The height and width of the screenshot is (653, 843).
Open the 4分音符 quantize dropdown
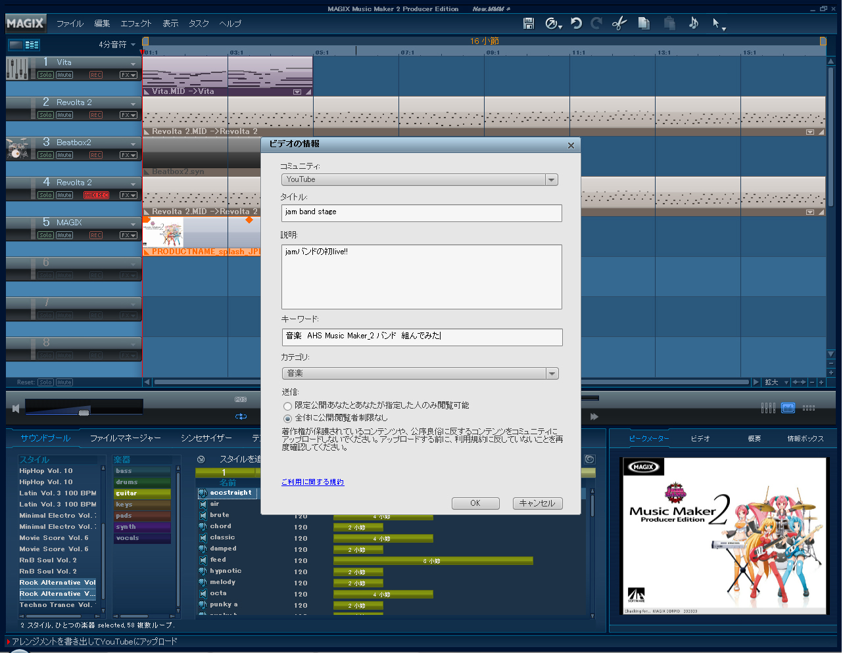coord(117,45)
